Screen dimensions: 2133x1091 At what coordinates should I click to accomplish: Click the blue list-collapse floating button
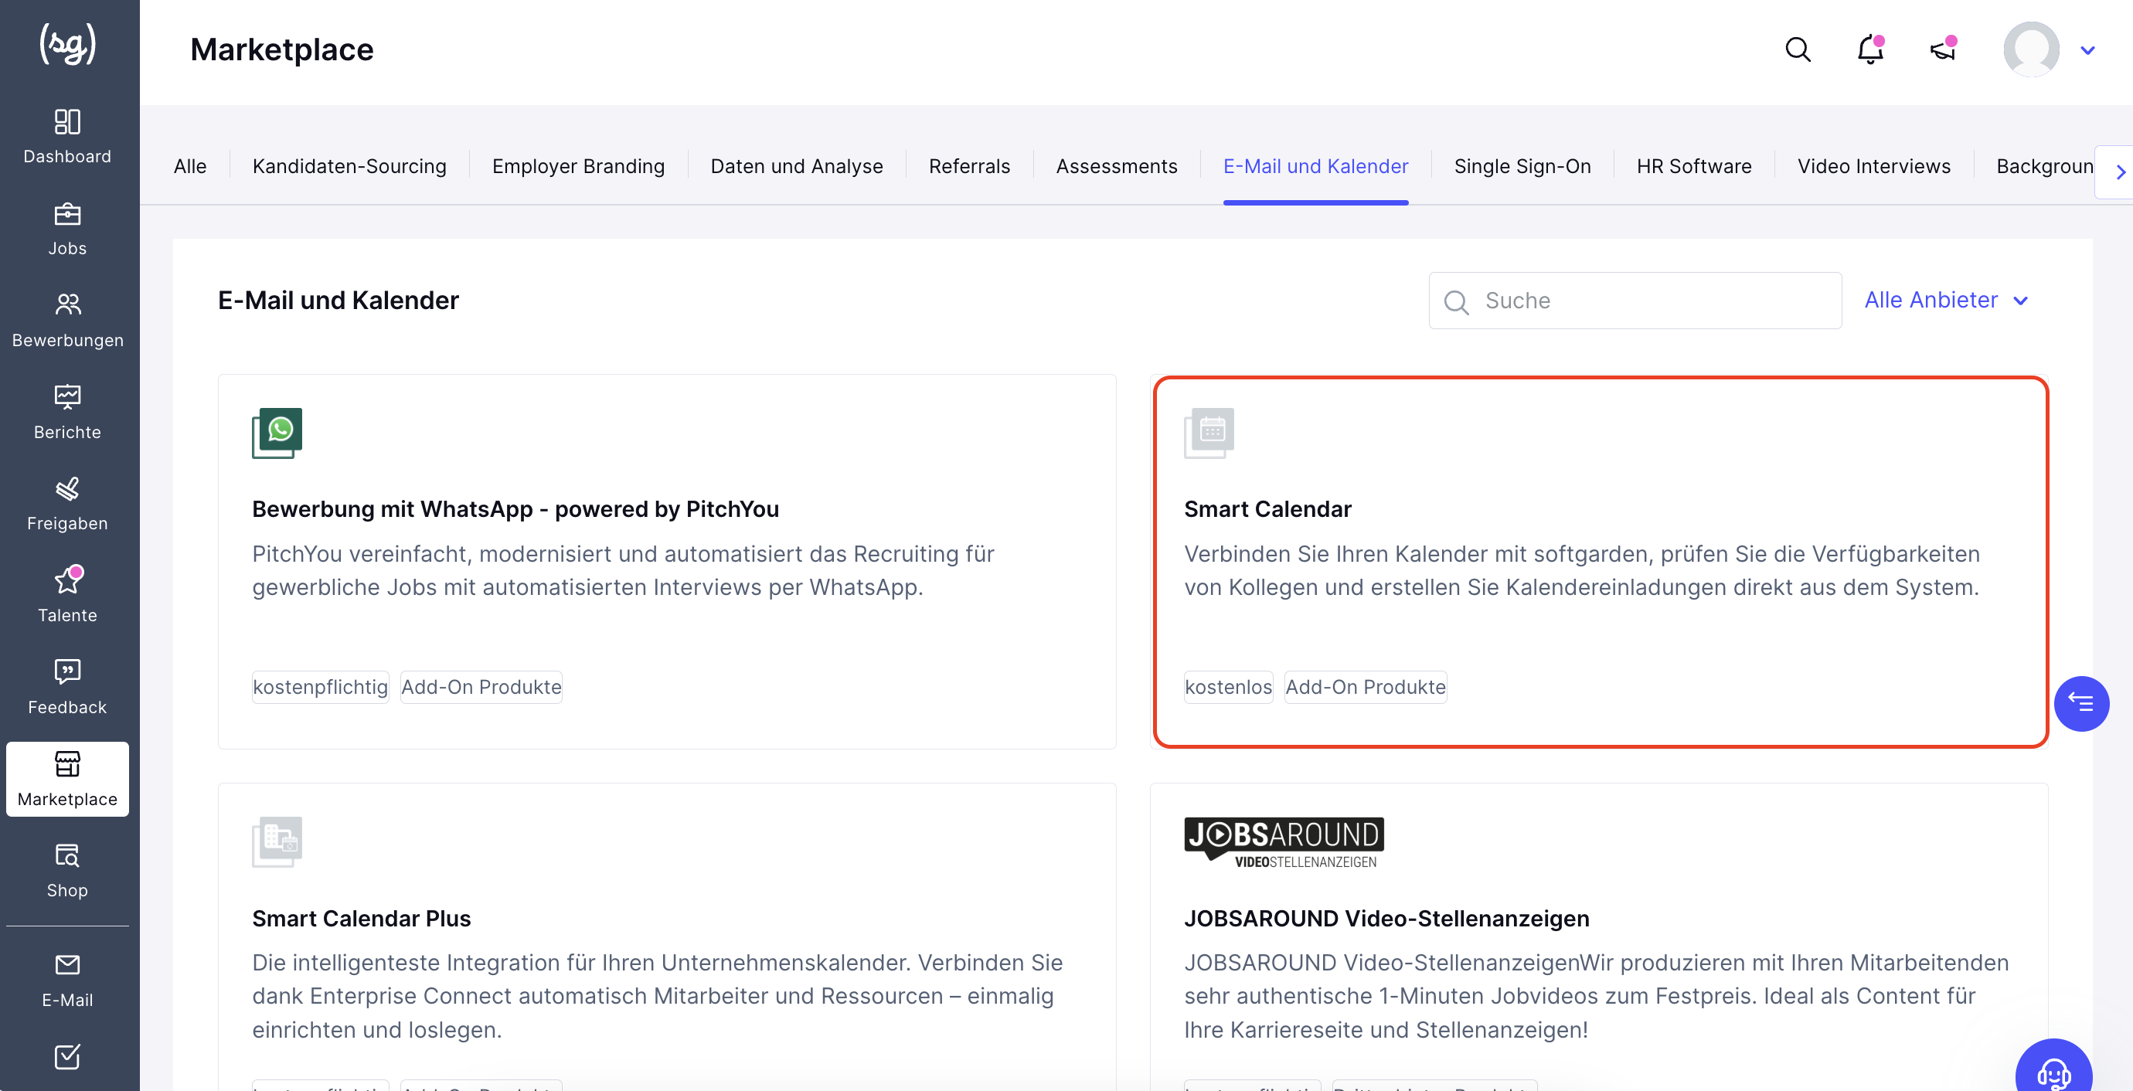pyautogui.click(x=2080, y=704)
